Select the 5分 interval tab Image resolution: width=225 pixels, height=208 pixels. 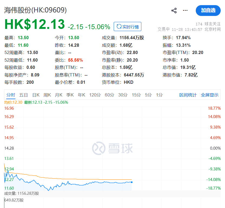pos(148,95)
